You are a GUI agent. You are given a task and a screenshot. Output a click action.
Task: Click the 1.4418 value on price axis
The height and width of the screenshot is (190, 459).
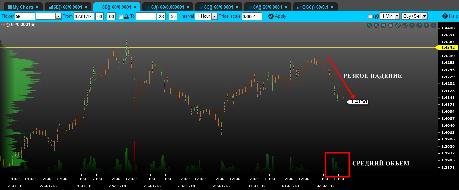pos(448,28)
